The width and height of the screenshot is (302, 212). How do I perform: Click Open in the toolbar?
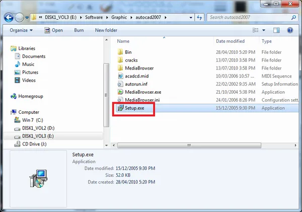pyautogui.click(x=54, y=30)
